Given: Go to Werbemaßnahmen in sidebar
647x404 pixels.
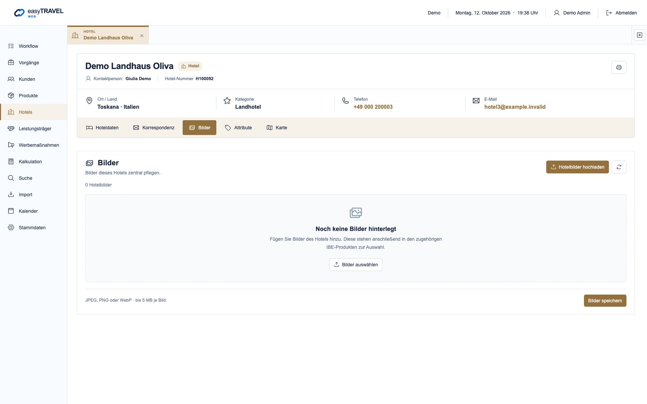Looking at the screenshot, I should (33, 145).
